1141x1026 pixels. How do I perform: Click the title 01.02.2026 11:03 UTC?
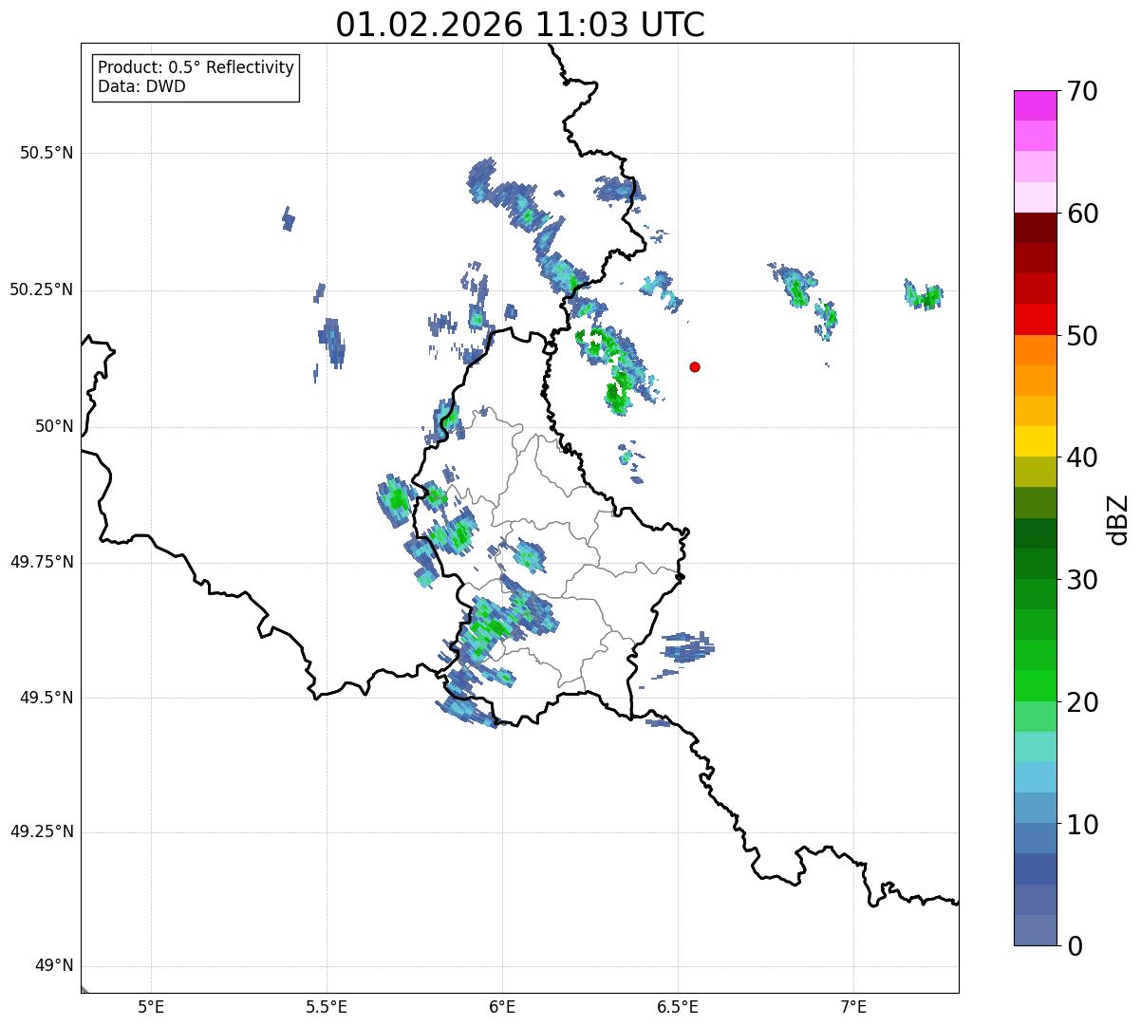[520, 25]
